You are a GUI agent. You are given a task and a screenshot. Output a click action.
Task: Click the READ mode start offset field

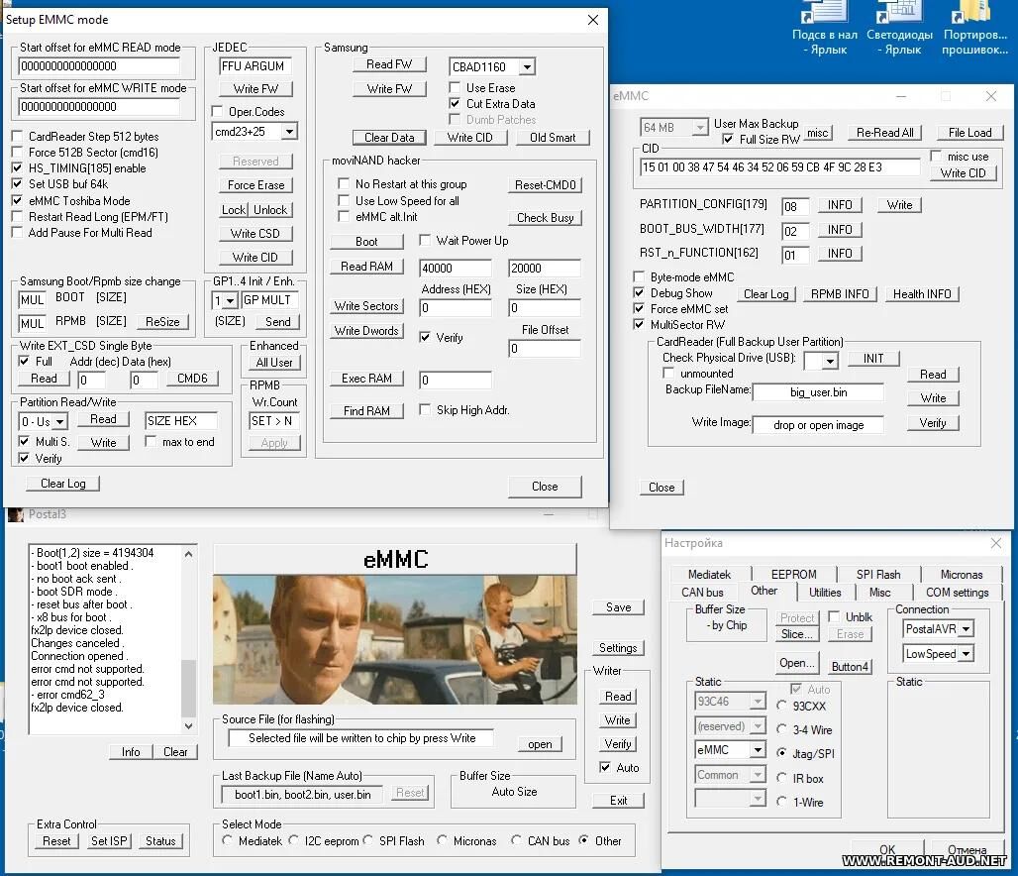pos(99,66)
